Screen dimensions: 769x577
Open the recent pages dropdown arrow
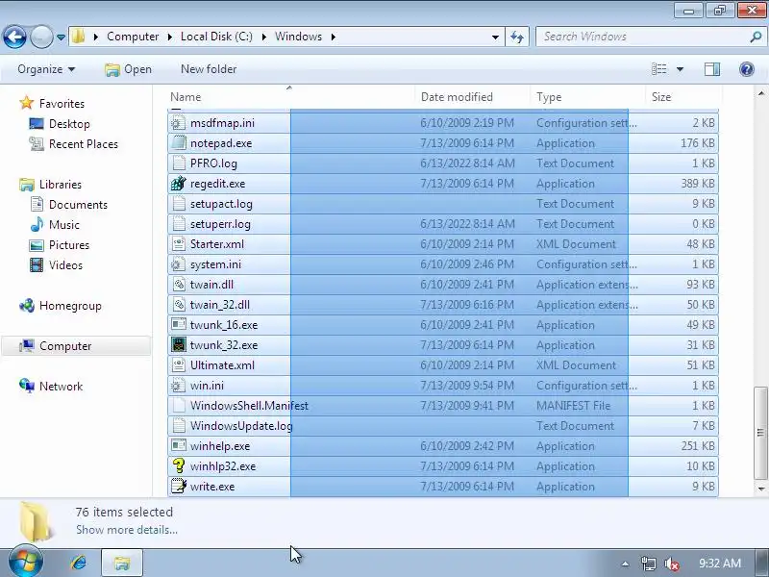(61, 38)
